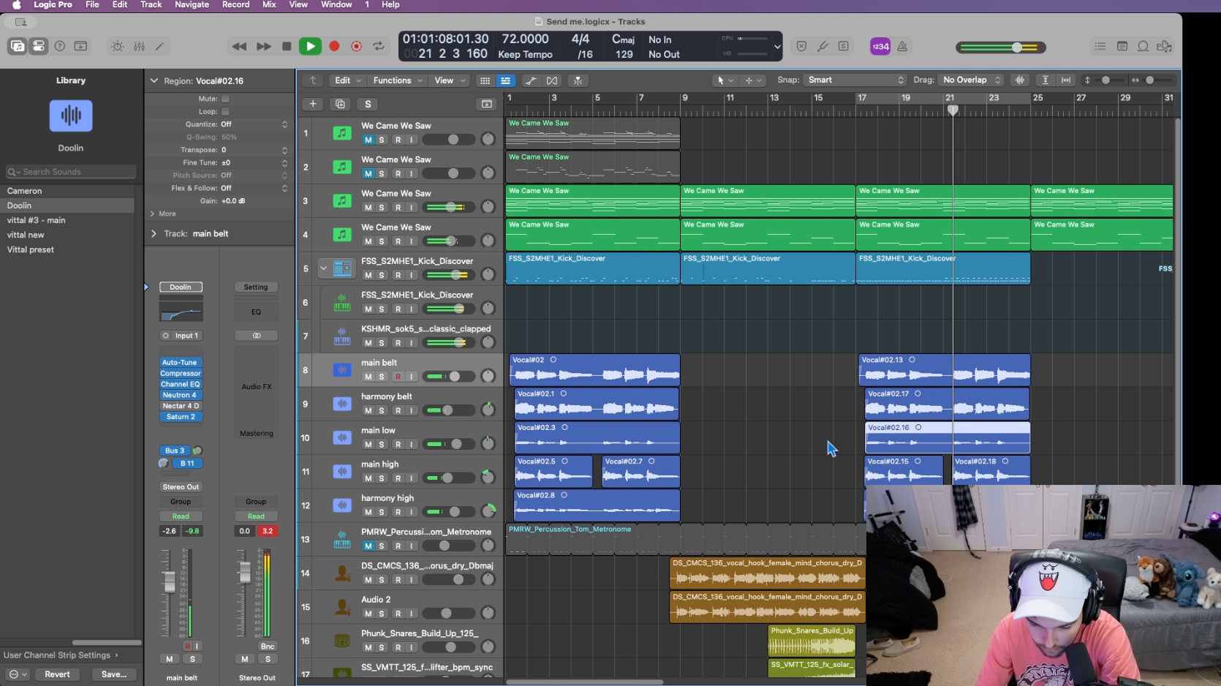Click the Rewind transport button
The image size is (1221, 686).
239,46
